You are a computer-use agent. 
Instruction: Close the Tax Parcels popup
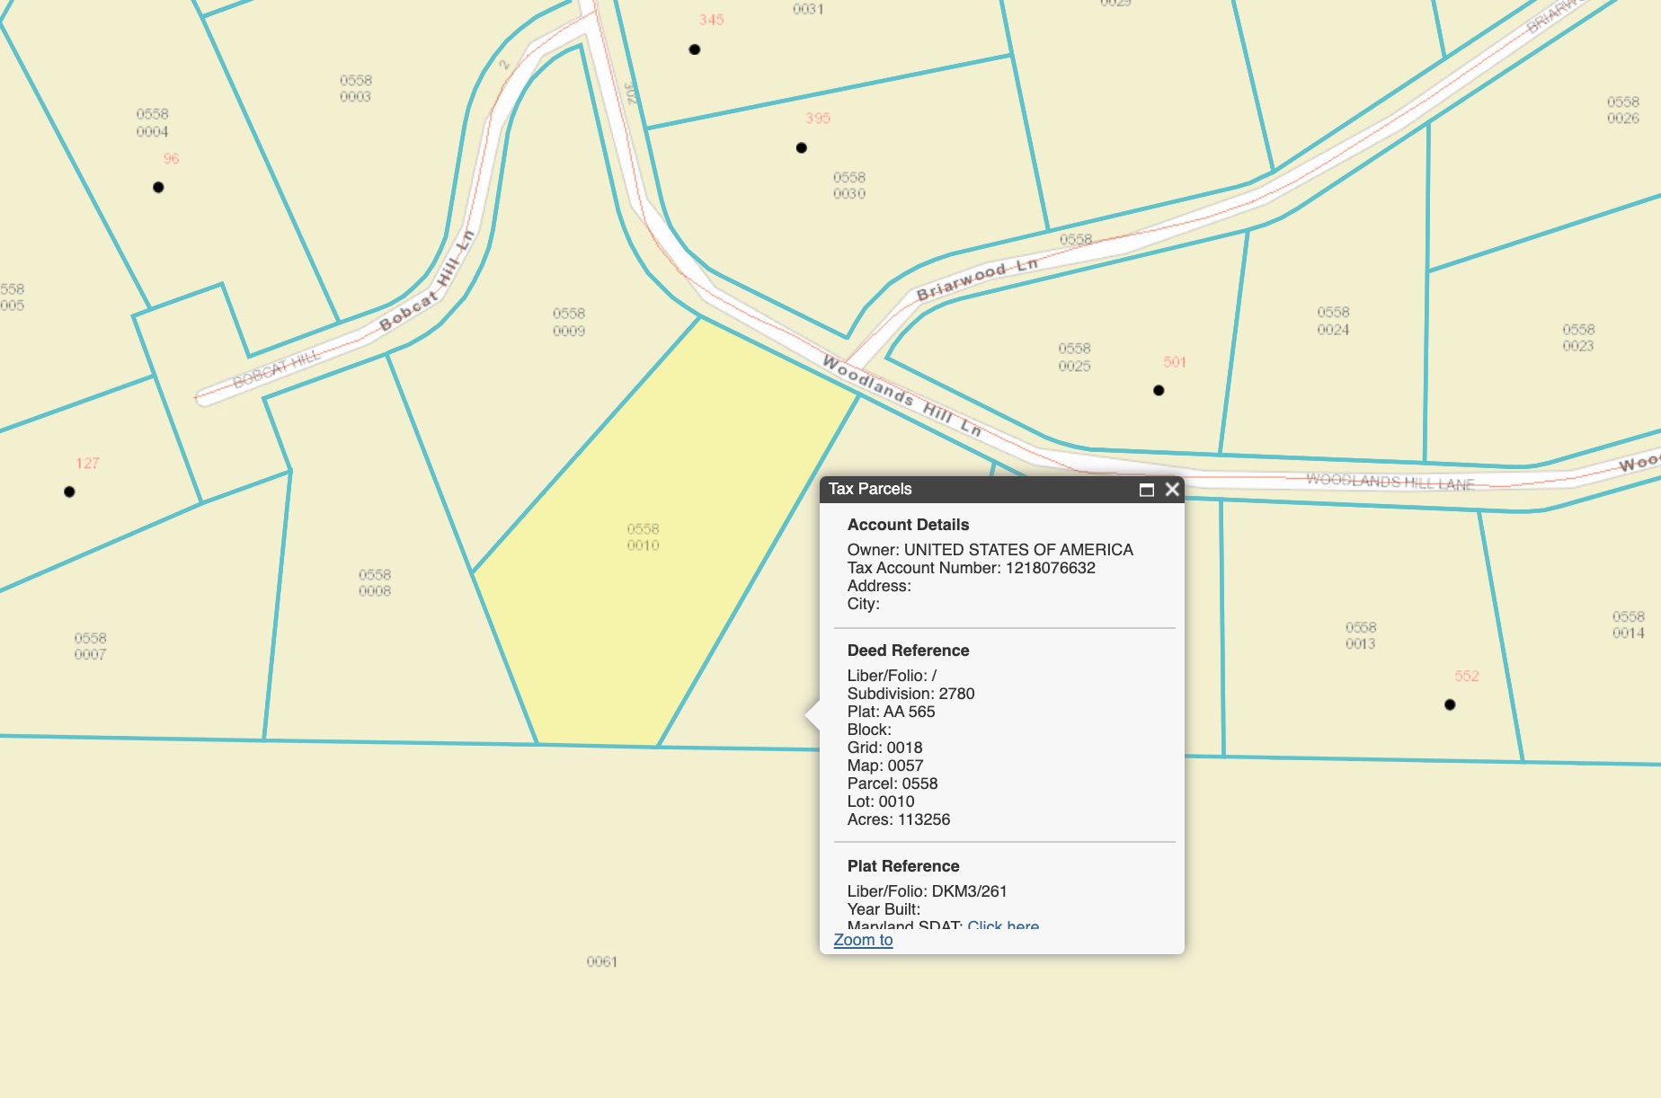[1172, 490]
